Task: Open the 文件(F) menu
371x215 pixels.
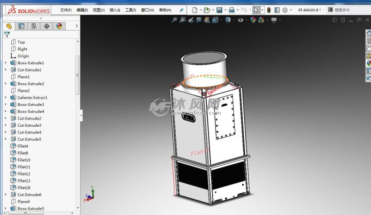Action: 66,10
